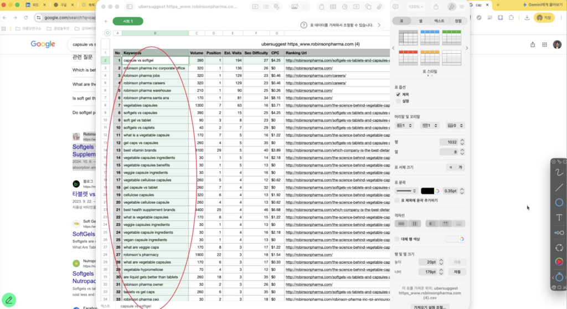Click smaller table font size 가 button
This screenshot has width=567, height=309.
[451, 168]
